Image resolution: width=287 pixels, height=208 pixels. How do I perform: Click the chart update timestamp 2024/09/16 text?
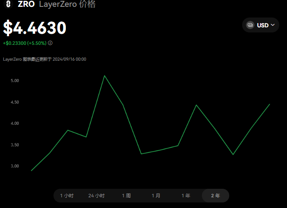[x=69, y=59]
